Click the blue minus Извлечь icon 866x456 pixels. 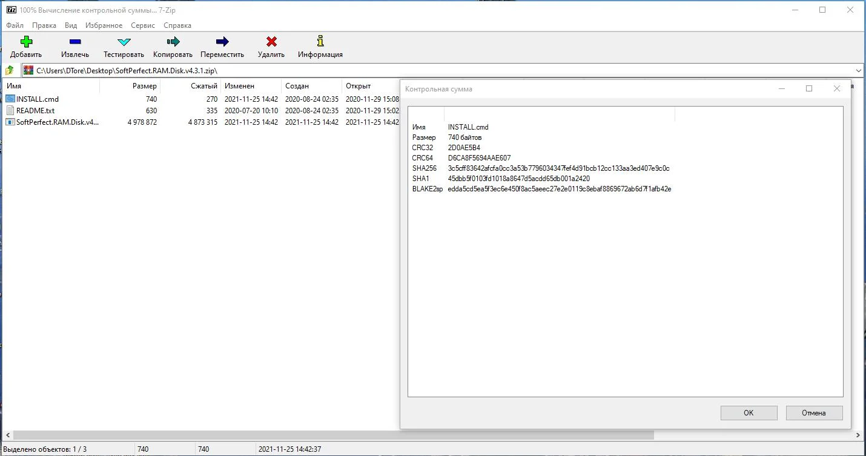coord(75,42)
